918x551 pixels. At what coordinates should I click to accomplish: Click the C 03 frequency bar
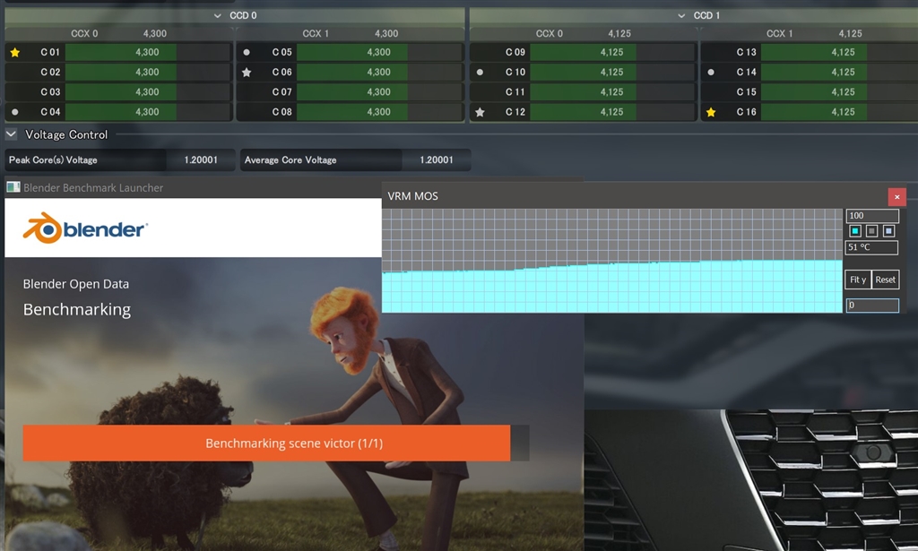(148, 91)
